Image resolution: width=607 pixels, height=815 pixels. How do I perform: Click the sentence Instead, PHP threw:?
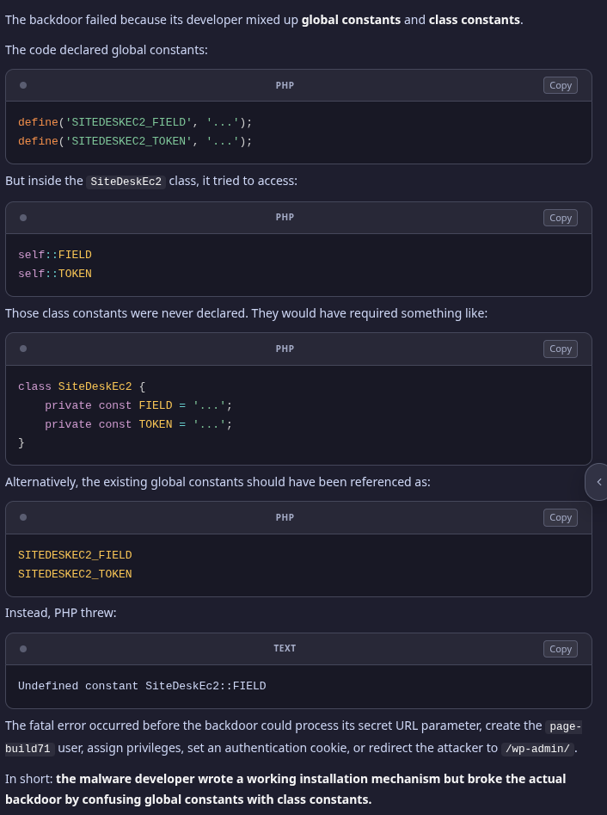61,613
